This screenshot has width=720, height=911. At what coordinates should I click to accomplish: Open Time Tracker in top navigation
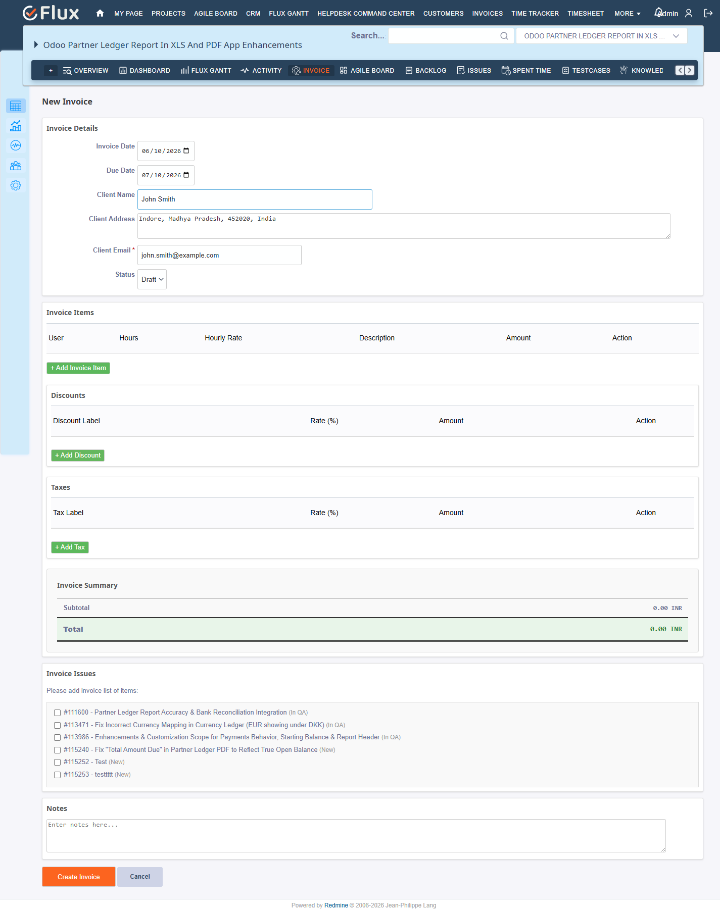535,14
